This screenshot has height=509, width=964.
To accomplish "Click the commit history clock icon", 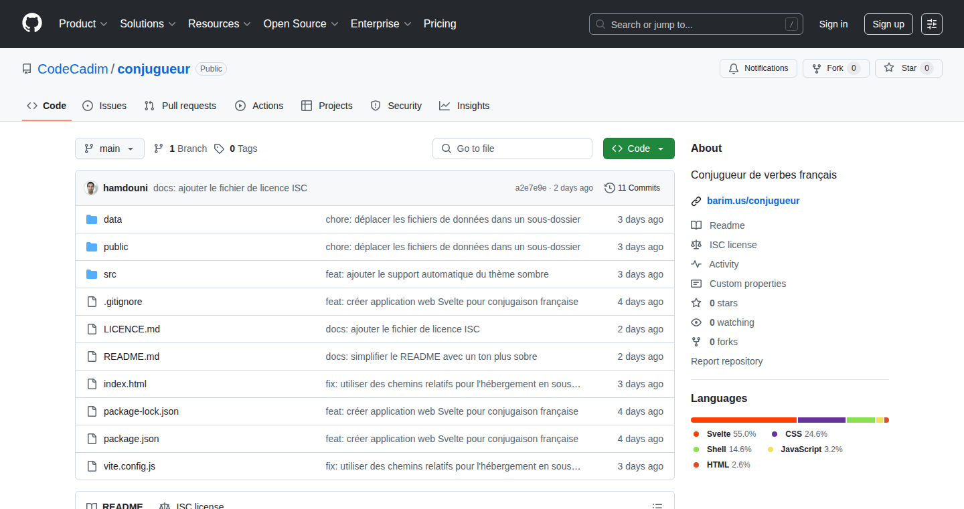I will (x=609, y=188).
